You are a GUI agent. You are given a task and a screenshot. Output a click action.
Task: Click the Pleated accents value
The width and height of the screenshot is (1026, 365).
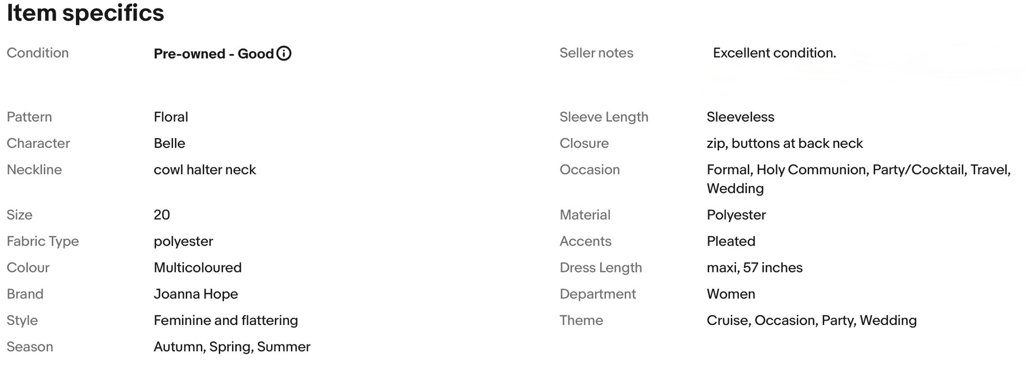[731, 241]
